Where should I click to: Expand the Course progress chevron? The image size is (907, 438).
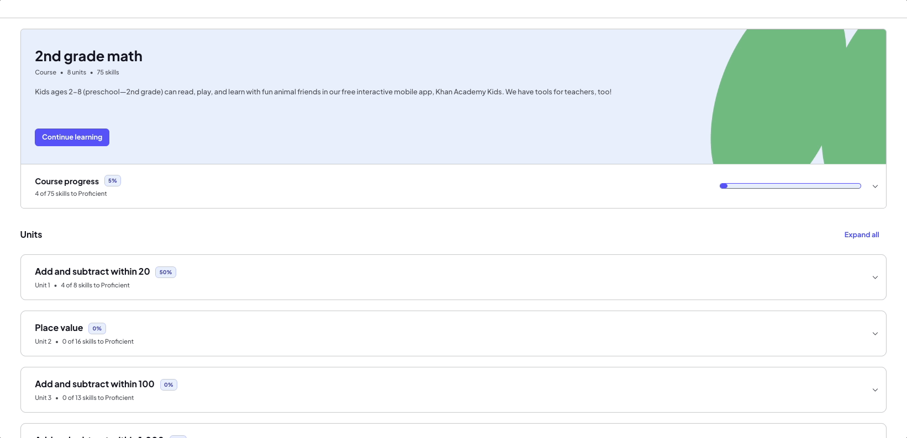point(875,186)
